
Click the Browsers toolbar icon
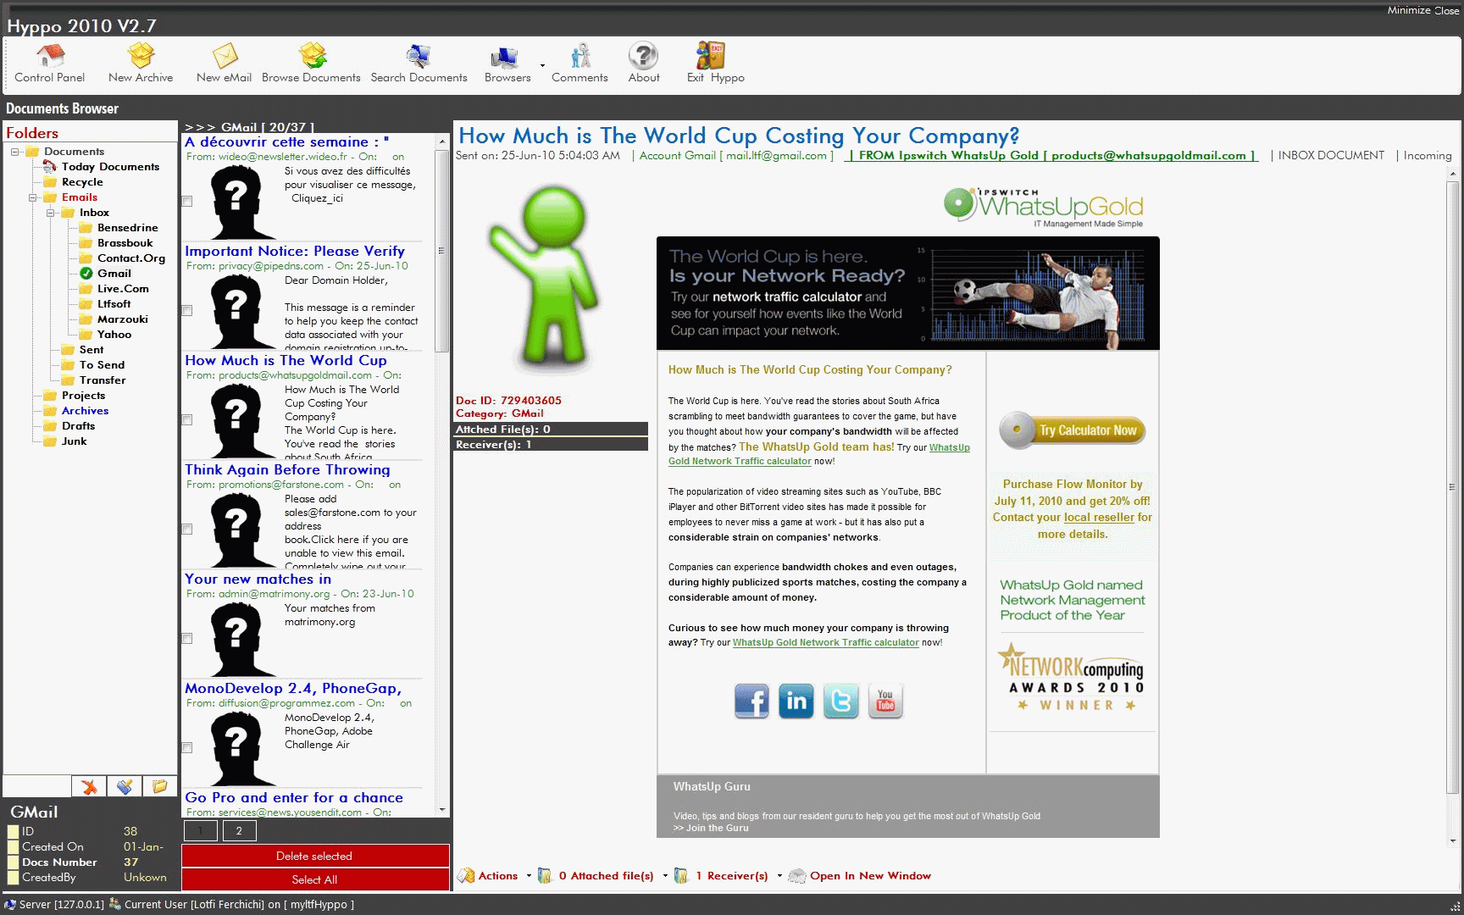(x=504, y=58)
